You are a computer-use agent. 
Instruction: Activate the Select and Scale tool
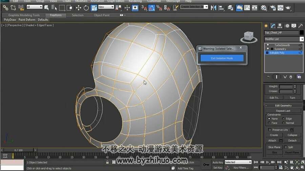(x=94, y=7)
